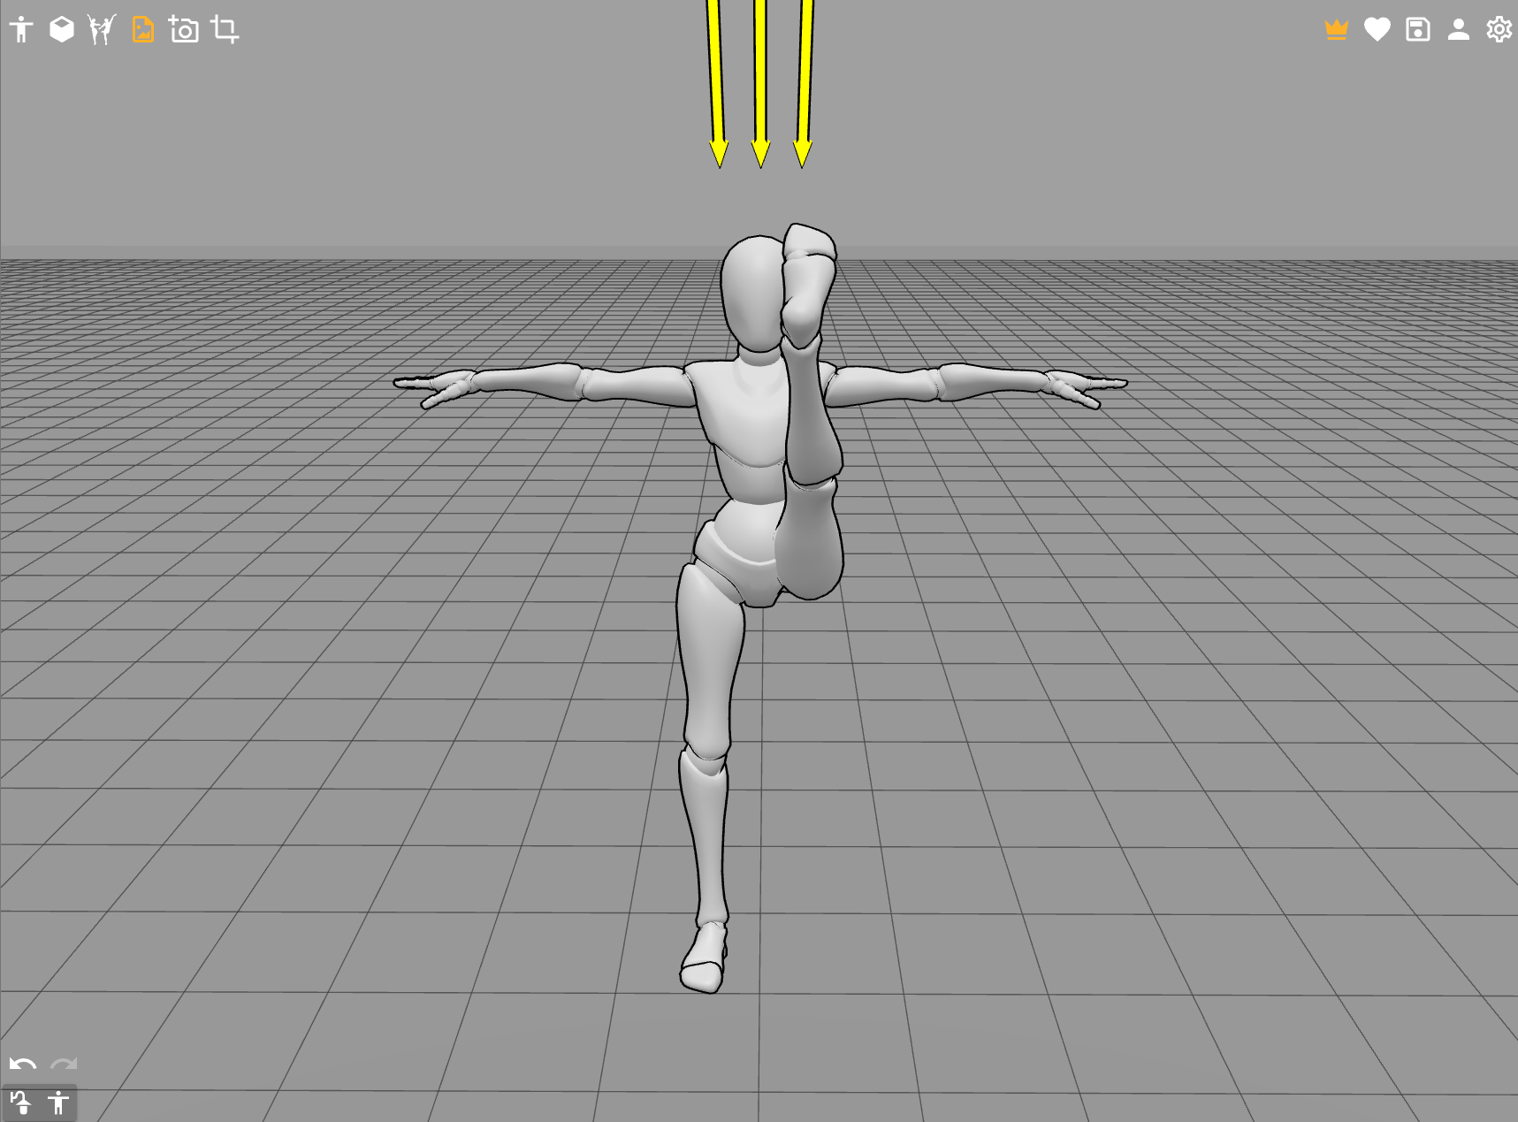Open the dancers pose library icon
The height and width of the screenshot is (1122, 1518).
point(102,30)
